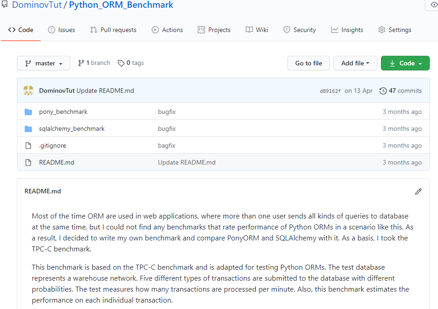Open commit history via clock icon

pos(383,91)
